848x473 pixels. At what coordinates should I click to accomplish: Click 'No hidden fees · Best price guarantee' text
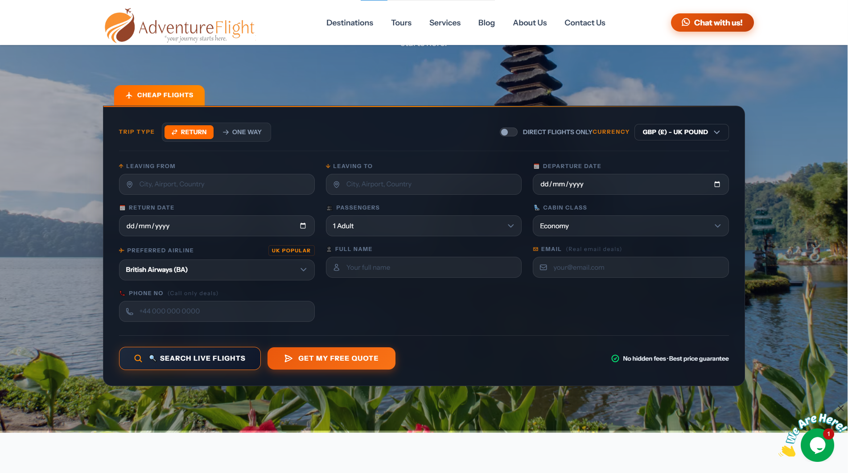[x=675, y=358]
